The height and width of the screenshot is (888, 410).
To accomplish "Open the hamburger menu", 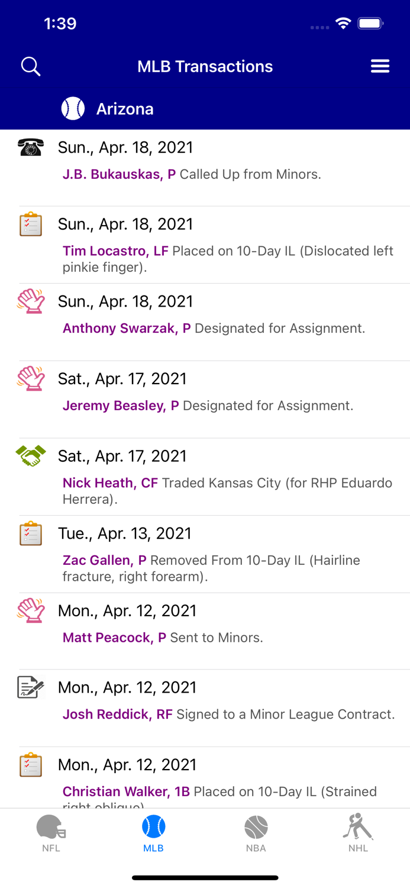I will pyautogui.click(x=380, y=66).
